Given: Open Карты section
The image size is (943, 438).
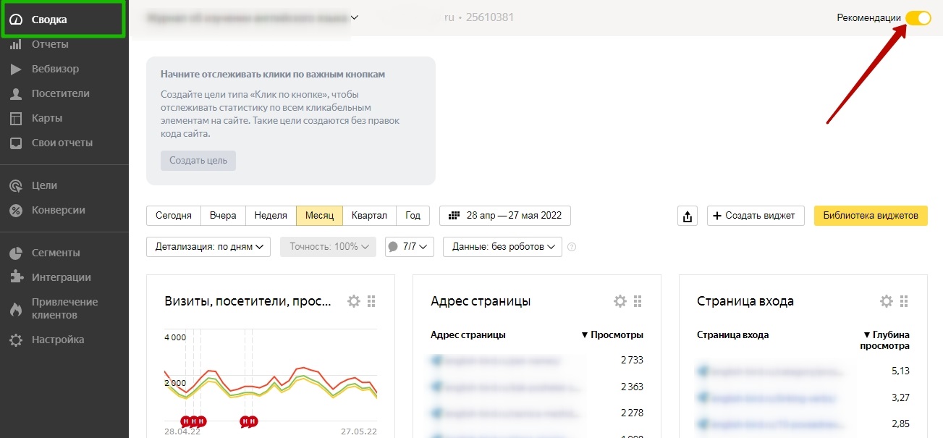Looking at the screenshot, I should click(x=46, y=118).
